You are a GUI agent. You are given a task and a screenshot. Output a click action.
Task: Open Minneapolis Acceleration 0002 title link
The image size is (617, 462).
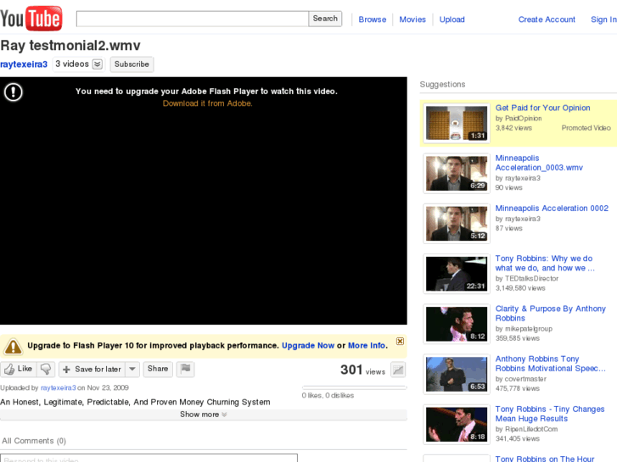click(552, 209)
